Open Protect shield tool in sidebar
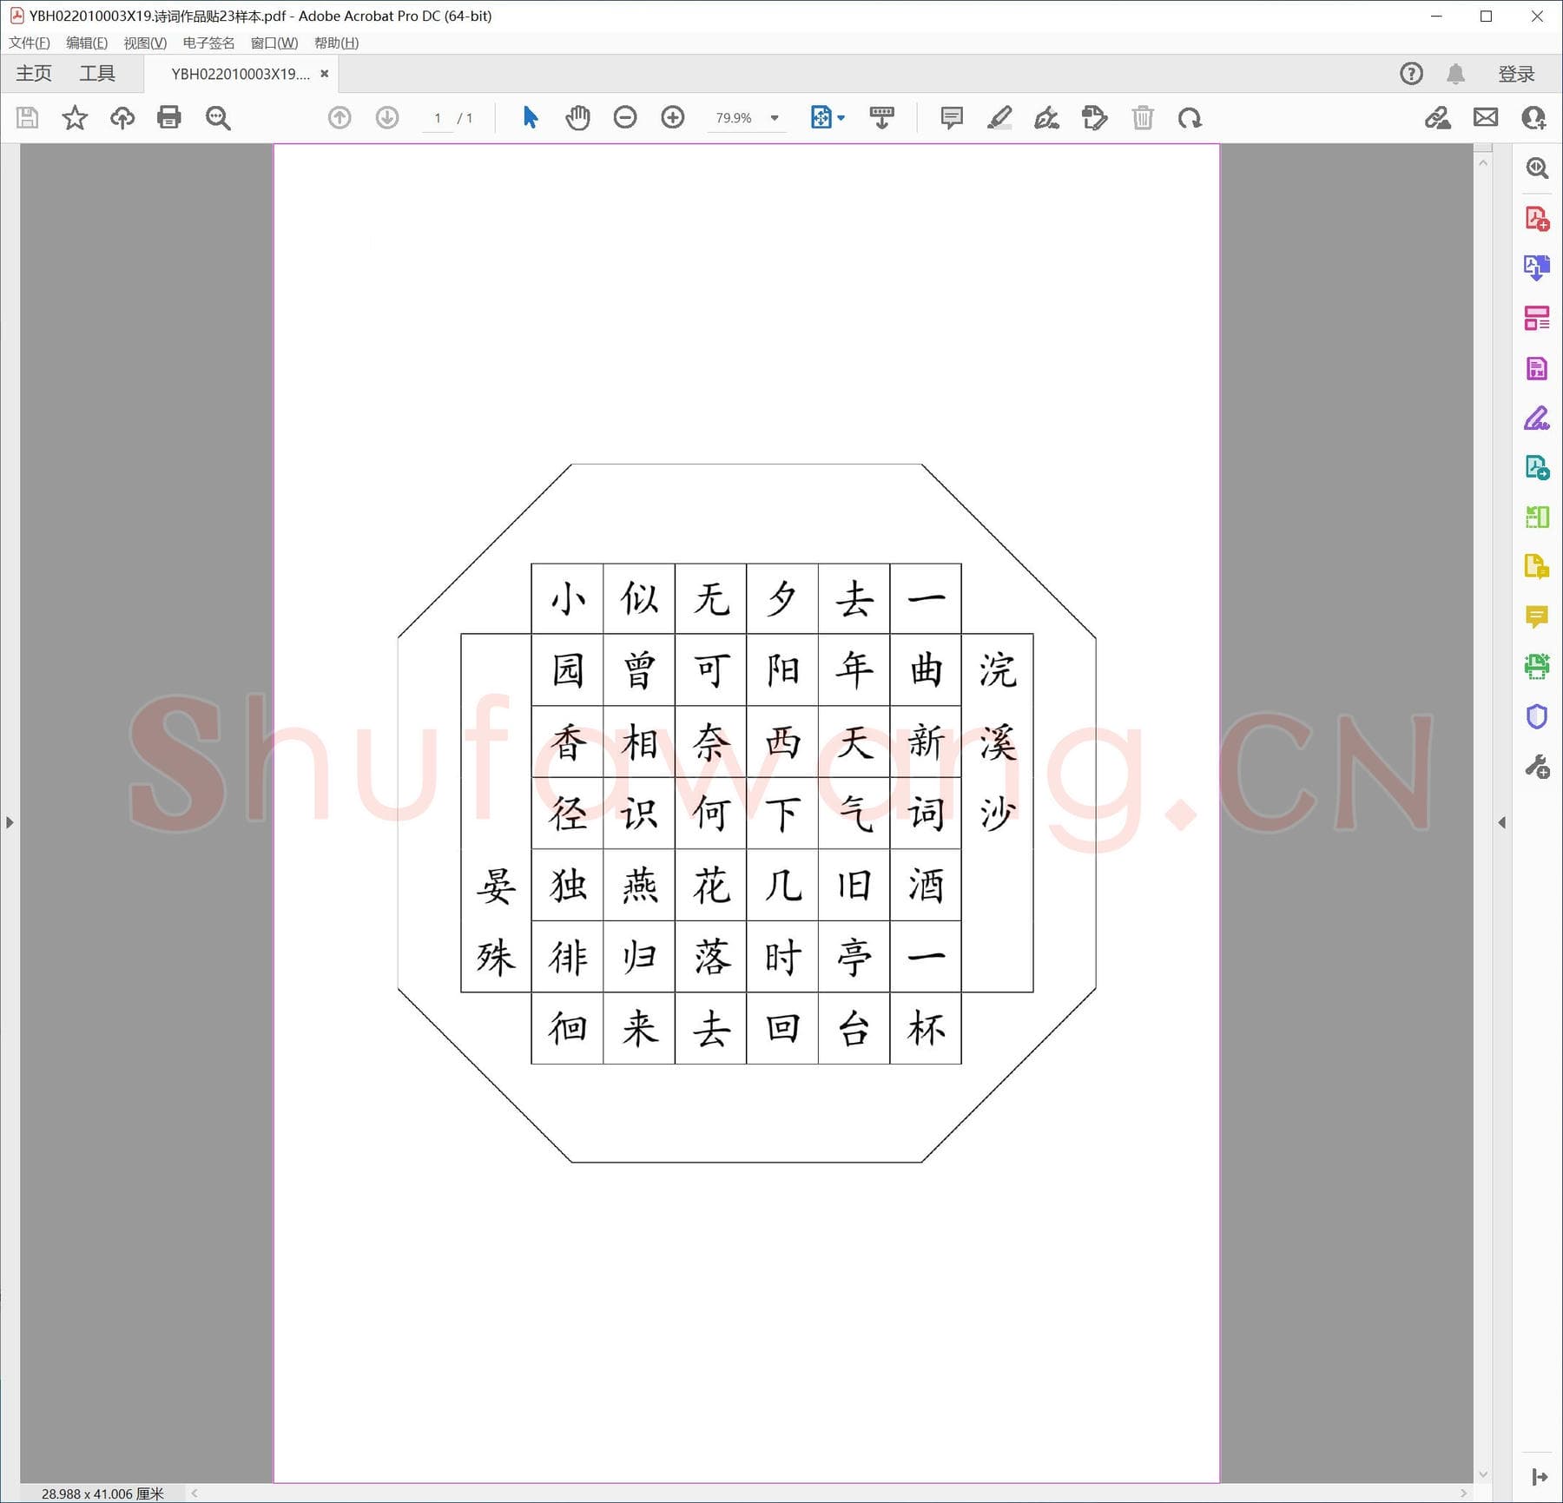 tap(1537, 717)
